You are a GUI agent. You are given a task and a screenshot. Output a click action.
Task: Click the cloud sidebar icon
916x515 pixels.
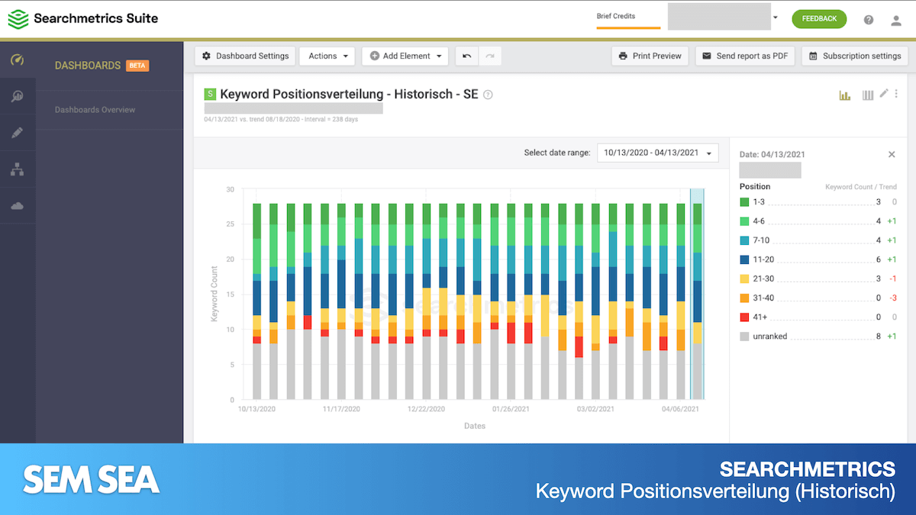[17, 206]
